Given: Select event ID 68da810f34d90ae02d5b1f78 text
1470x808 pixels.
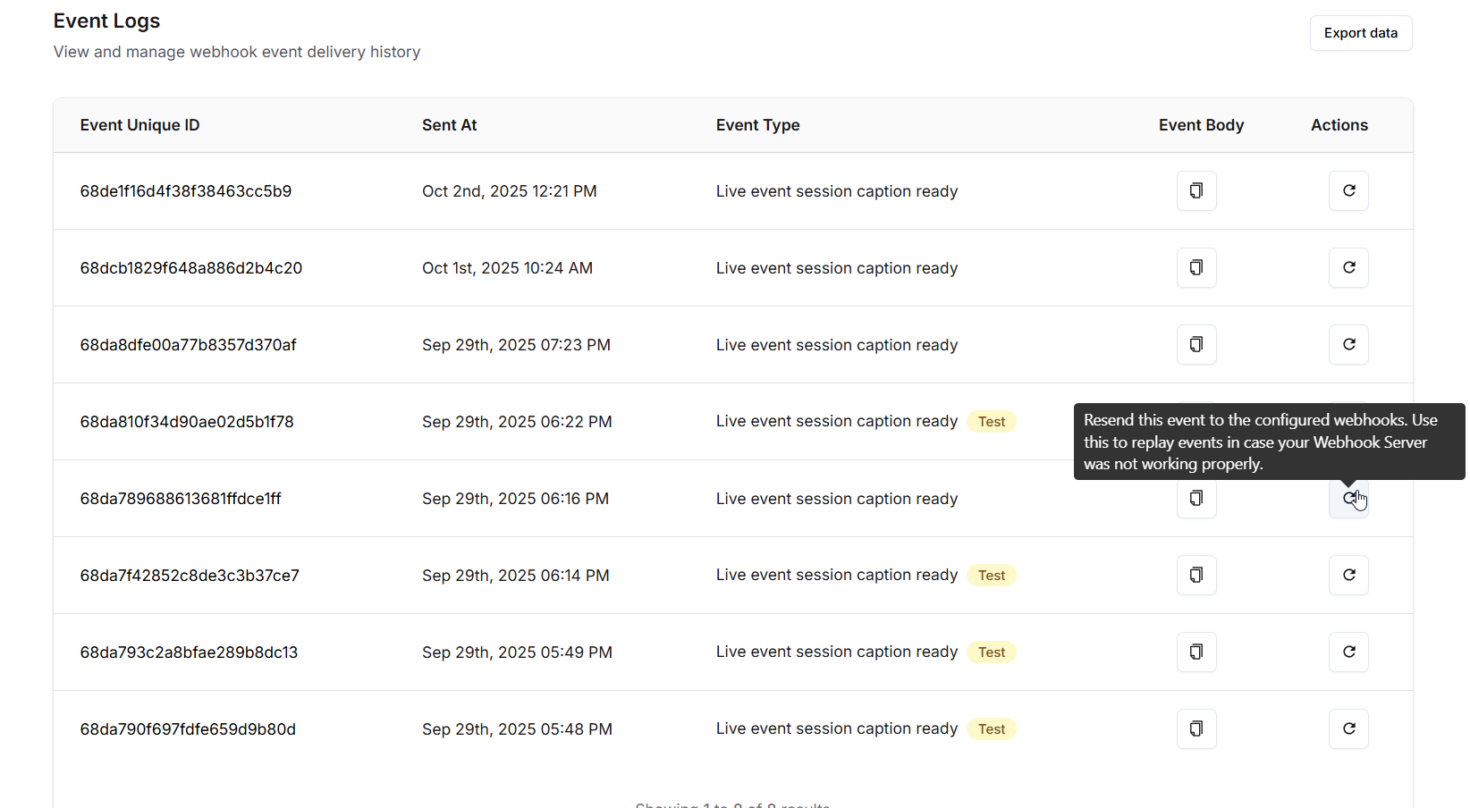Looking at the screenshot, I should pyautogui.click(x=187, y=422).
